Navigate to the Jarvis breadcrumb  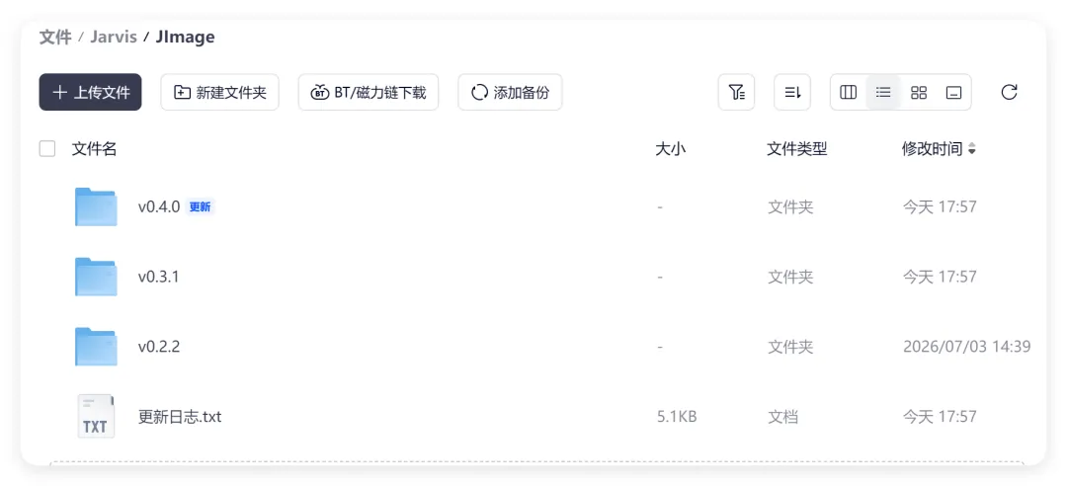coord(114,37)
